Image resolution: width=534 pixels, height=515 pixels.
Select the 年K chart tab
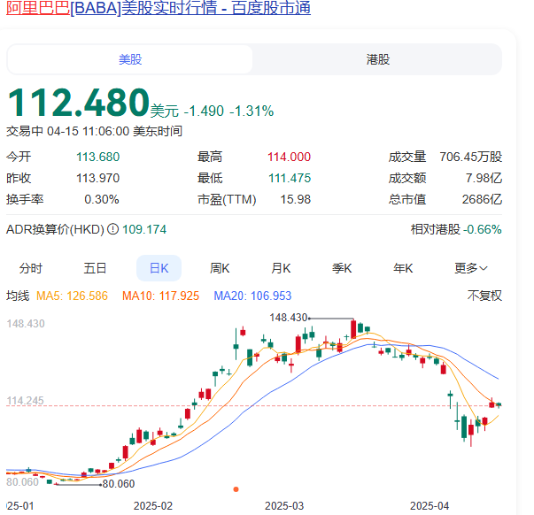403,268
